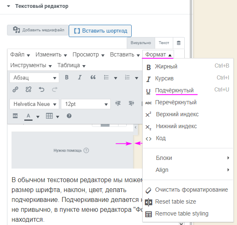This screenshot has width=237, height=225.
Task: Click the database icon beside Текст tab
Action: 179,43
